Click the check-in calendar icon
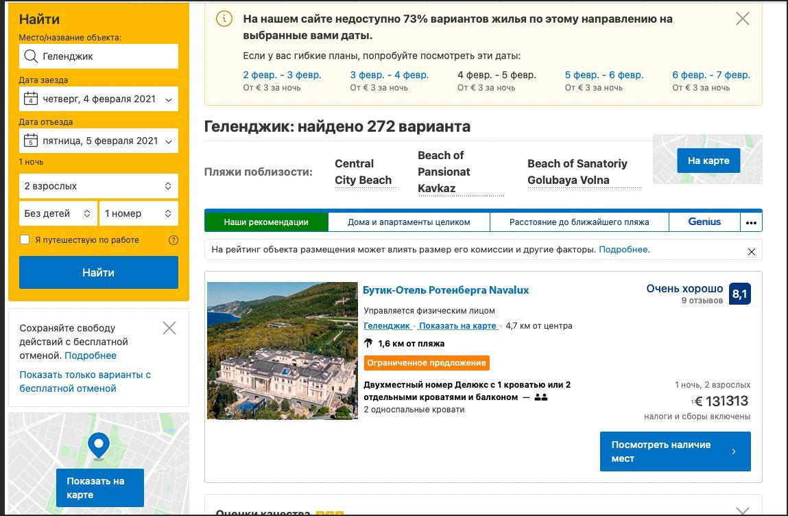The height and width of the screenshot is (516, 788). pos(31,98)
